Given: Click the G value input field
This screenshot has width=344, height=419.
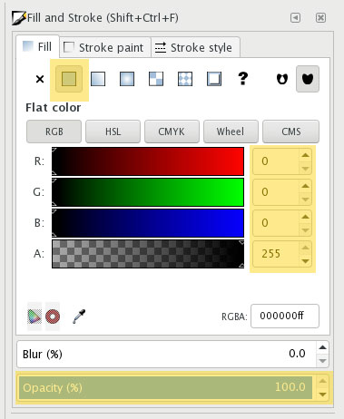Looking at the screenshot, I should (276, 192).
